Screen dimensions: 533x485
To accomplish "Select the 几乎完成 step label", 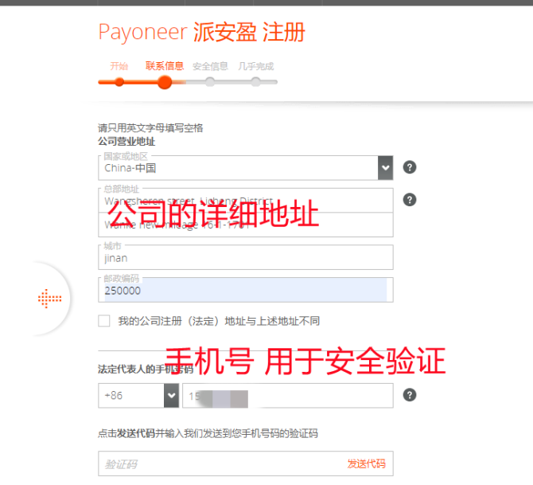I will [256, 66].
